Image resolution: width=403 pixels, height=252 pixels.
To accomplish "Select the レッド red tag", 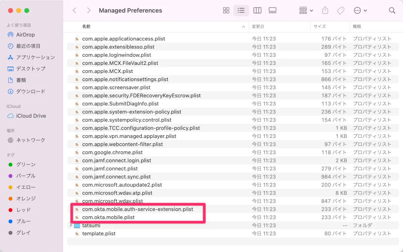I will [x=24, y=210].
